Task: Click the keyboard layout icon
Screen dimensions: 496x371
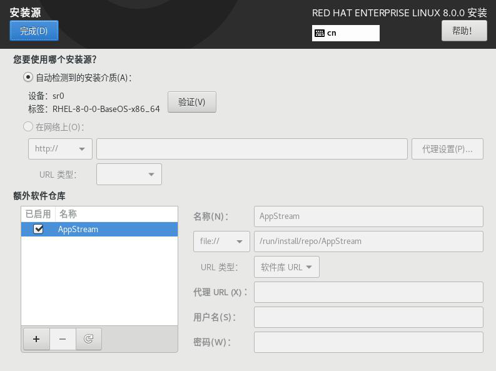Action: coord(320,33)
